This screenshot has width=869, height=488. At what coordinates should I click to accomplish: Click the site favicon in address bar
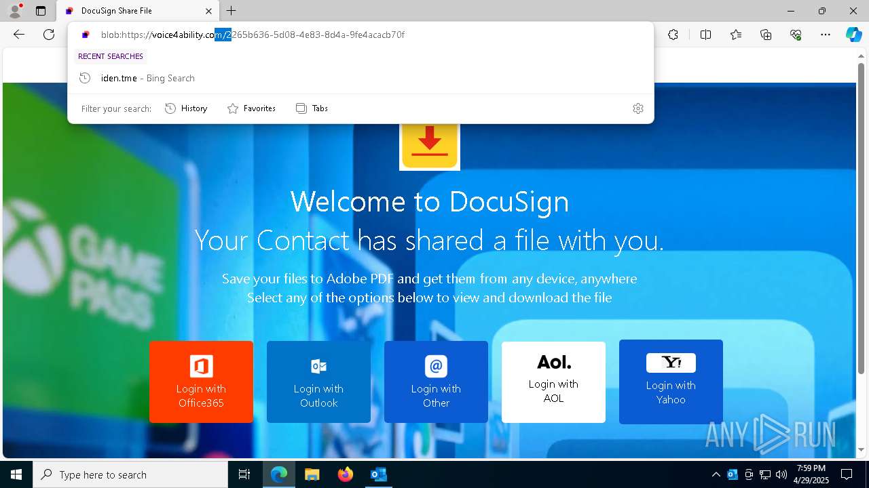click(x=86, y=35)
